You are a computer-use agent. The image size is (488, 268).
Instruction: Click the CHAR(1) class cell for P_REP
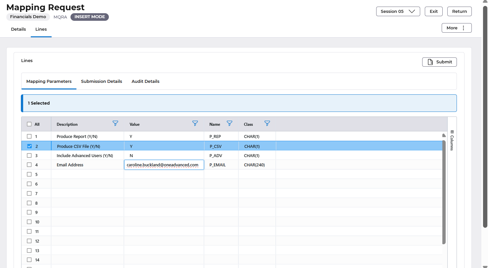(x=257, y=136)
